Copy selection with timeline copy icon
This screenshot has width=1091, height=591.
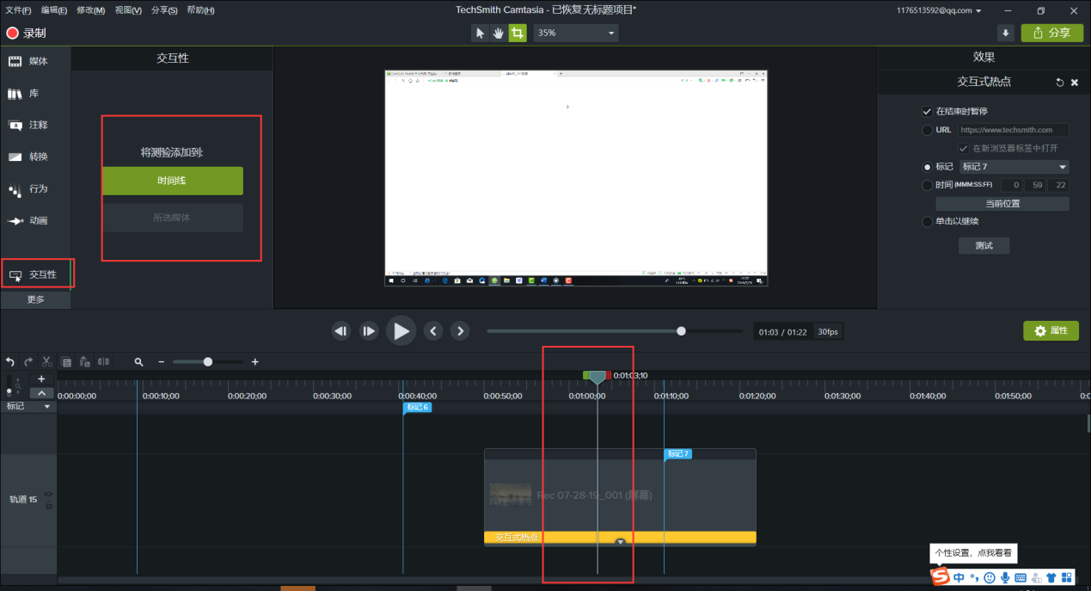(x=67, y=362)
